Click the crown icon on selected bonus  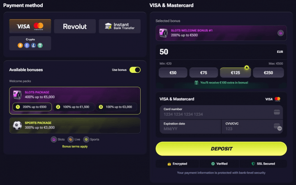pyautogui.click(x=280, y=33)
